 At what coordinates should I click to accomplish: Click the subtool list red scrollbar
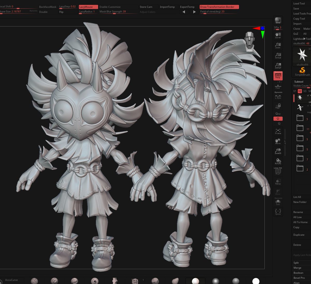294,98
